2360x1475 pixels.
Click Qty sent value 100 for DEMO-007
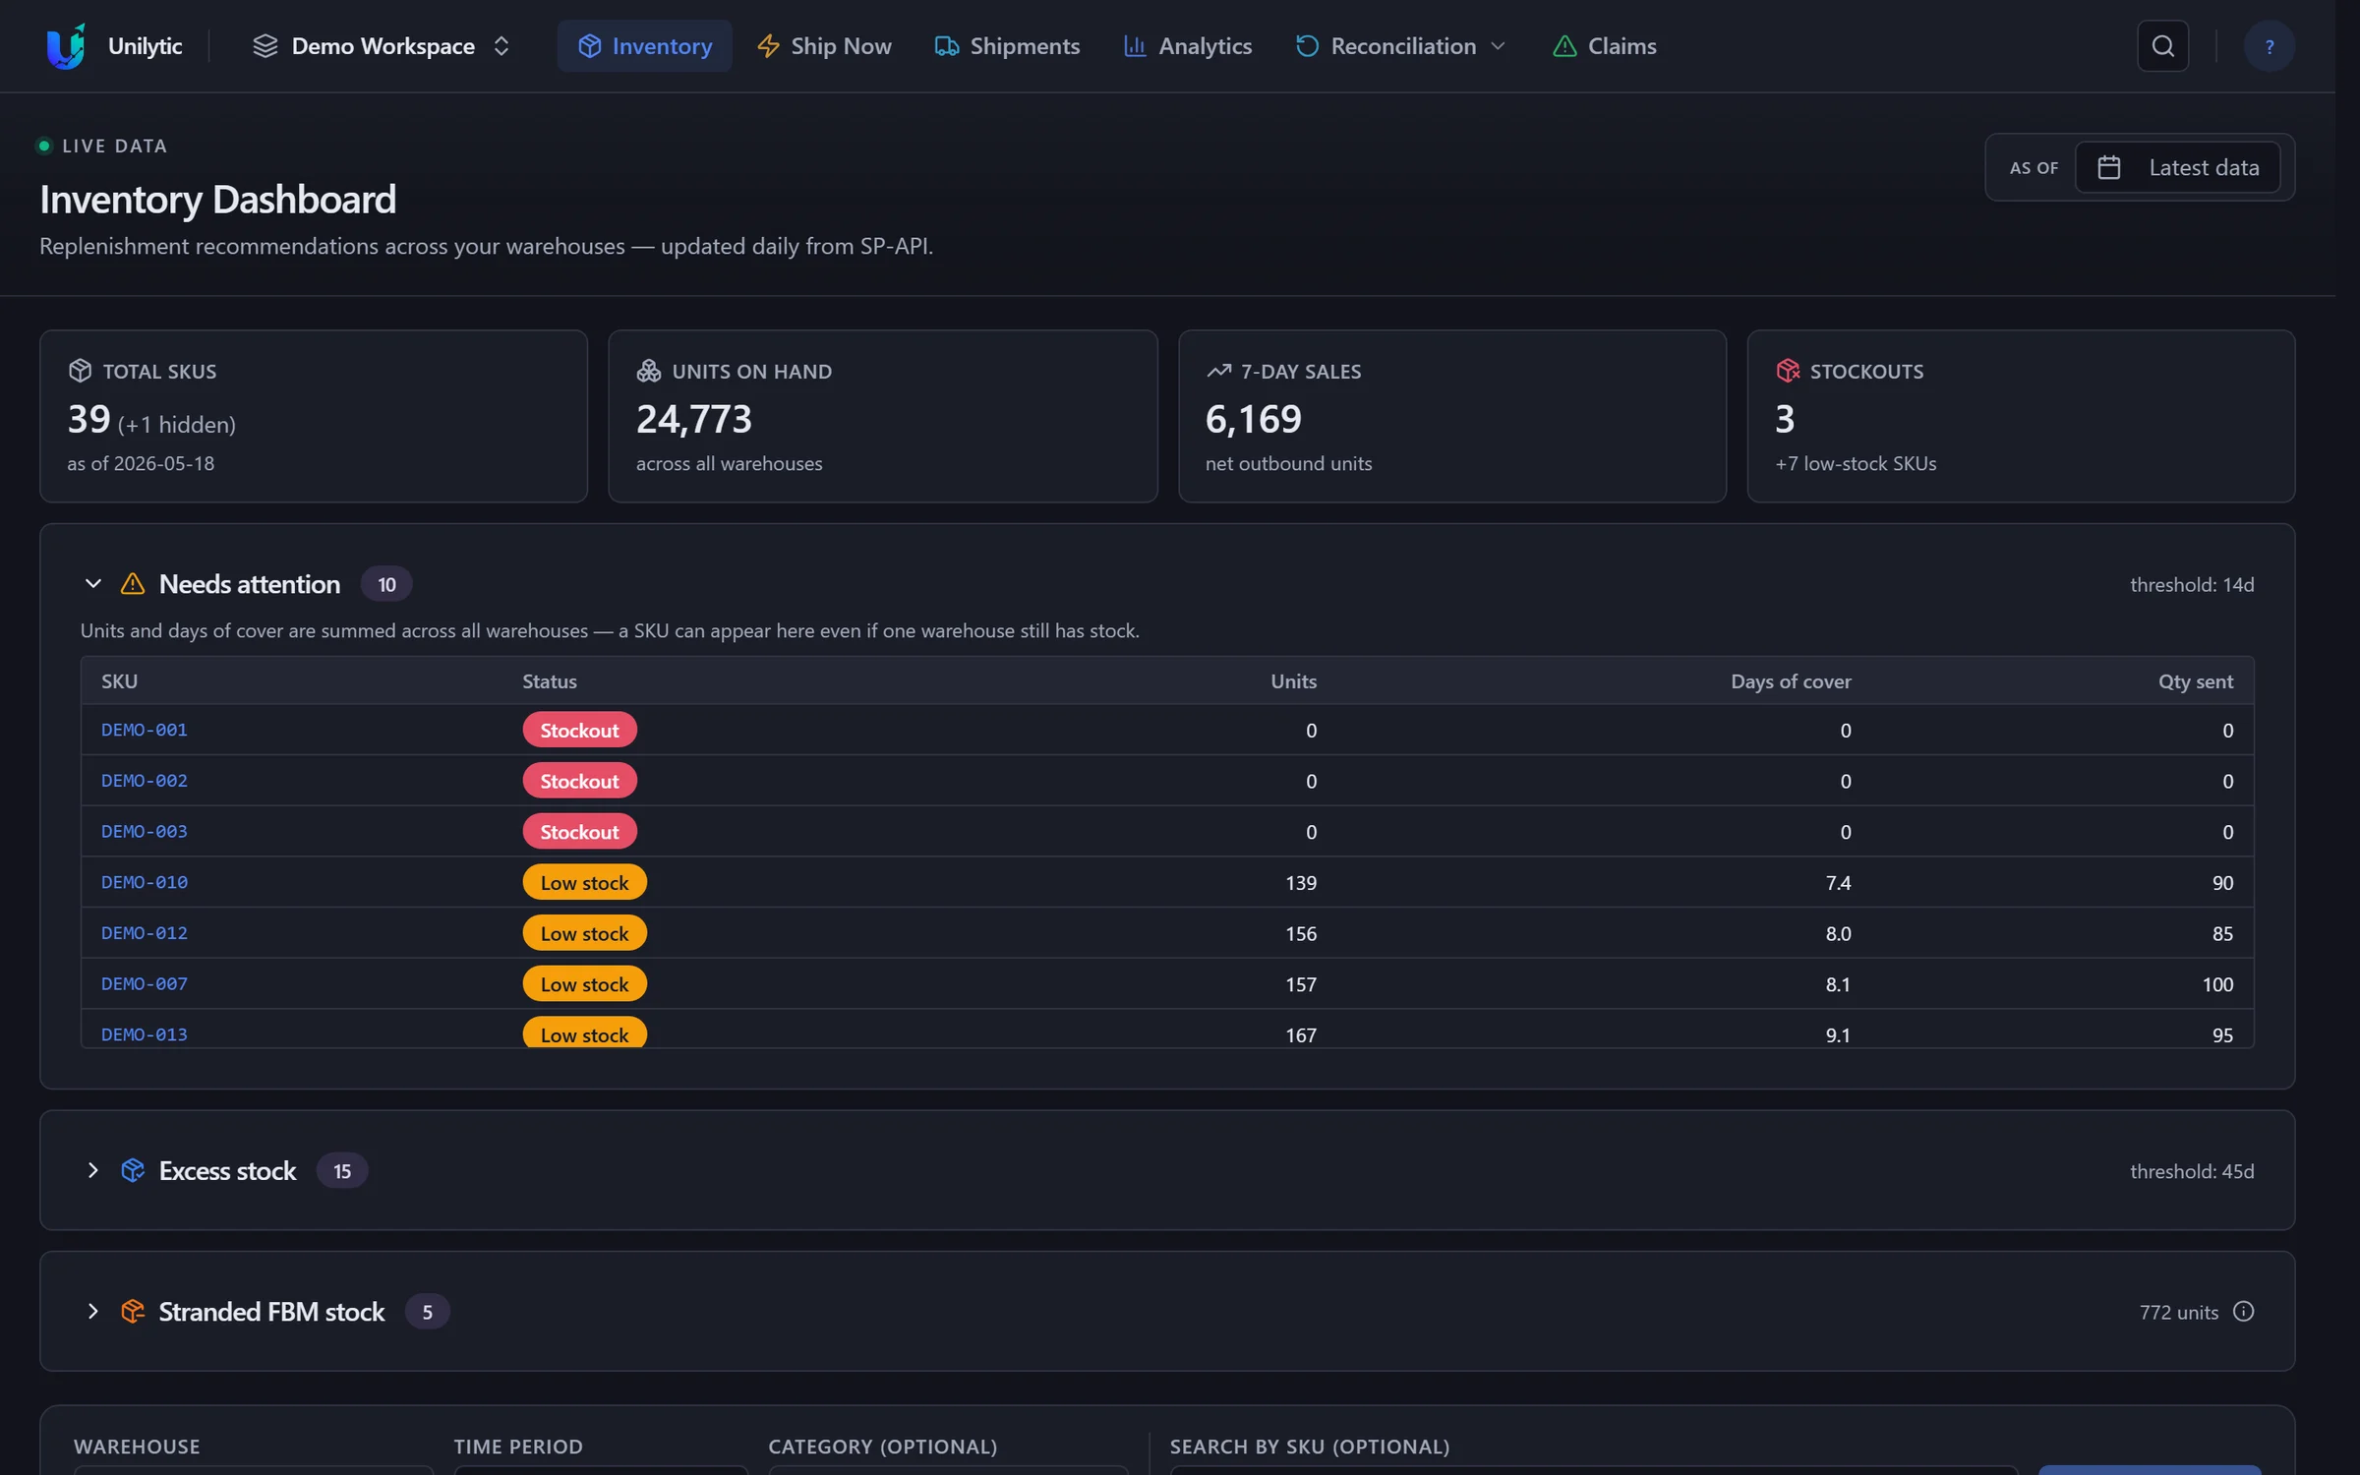pyautogui.click(x=2216, y=983)
